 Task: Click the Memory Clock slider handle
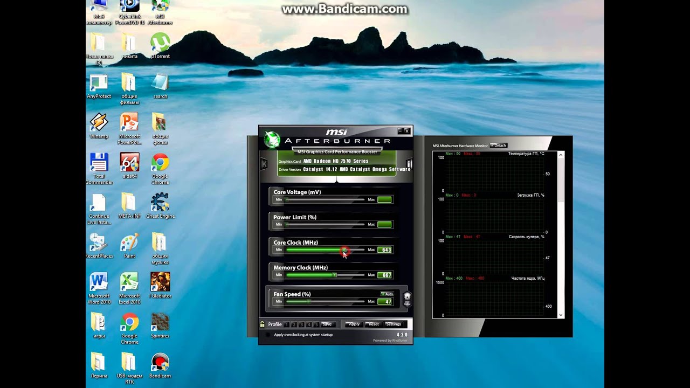[x=335, y=275]
